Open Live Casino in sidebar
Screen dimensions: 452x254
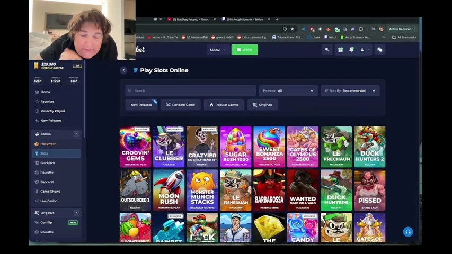49,201
